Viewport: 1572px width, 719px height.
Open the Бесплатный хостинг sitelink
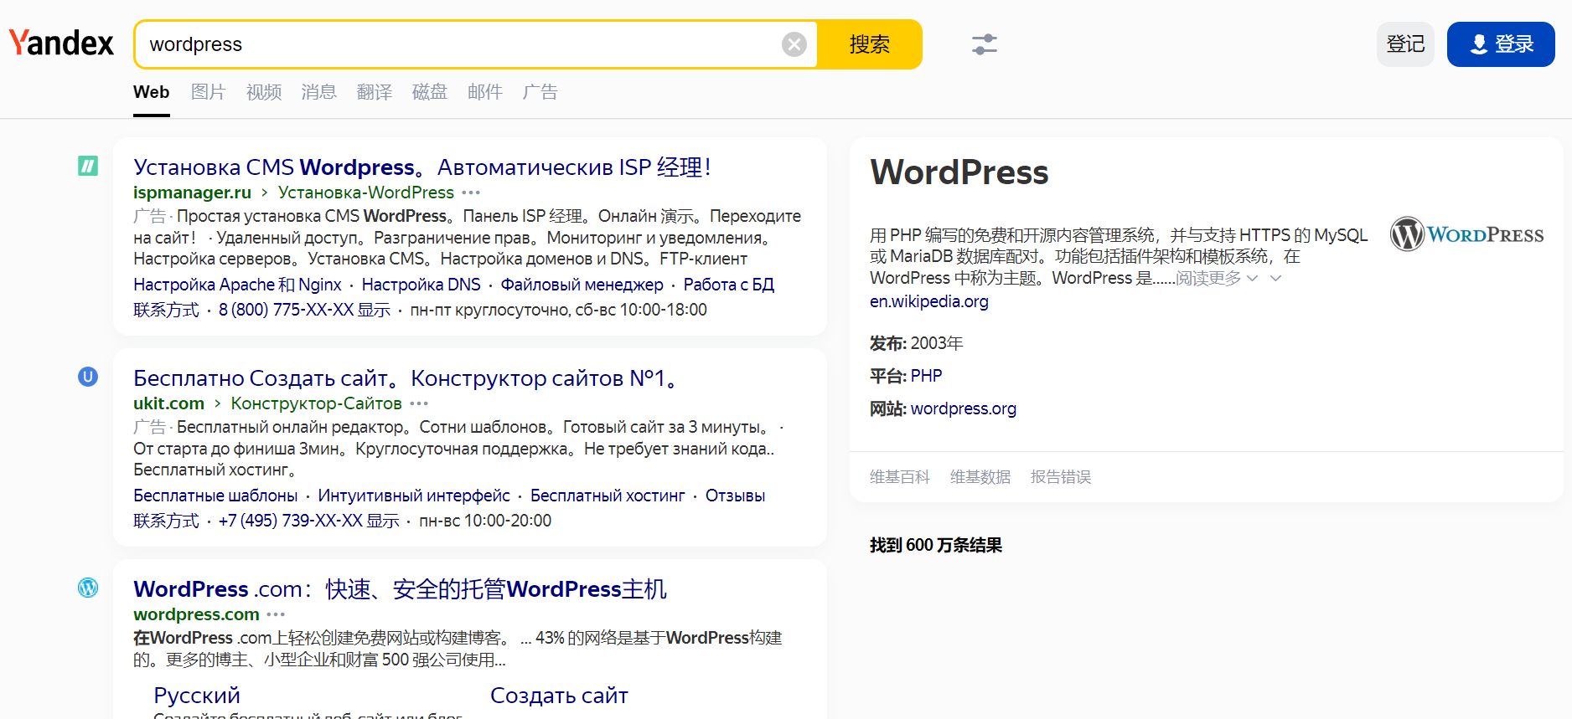[x=608, y=496]
